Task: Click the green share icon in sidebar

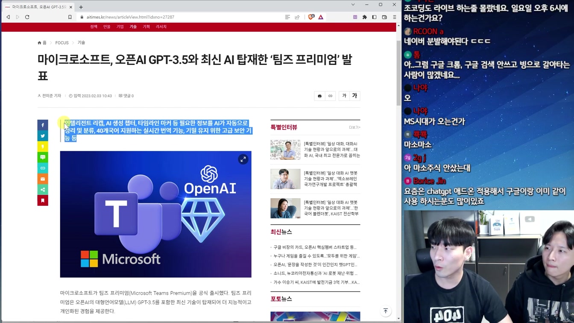Action: (x=43, y=189)
